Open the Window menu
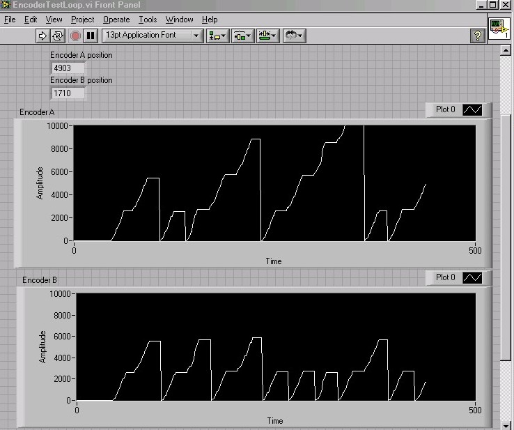514x430 pixels. click(179, 20)
